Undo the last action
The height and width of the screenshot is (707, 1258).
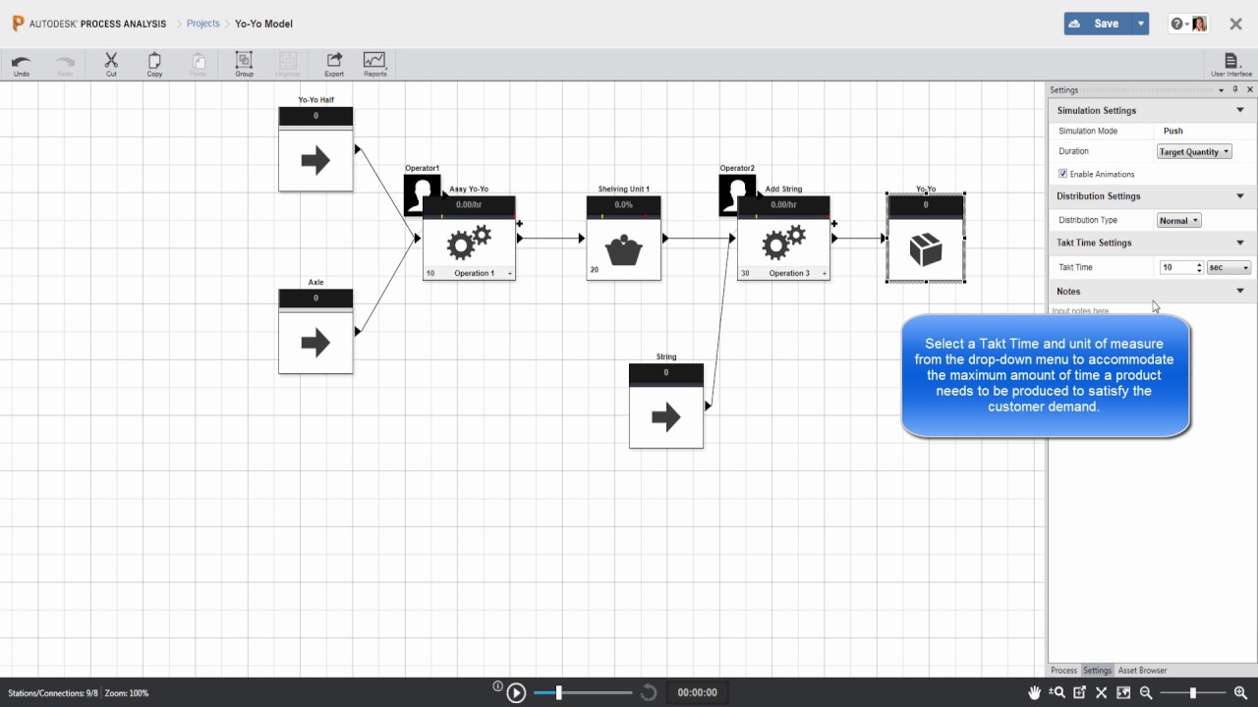click(x=21, y=65)
